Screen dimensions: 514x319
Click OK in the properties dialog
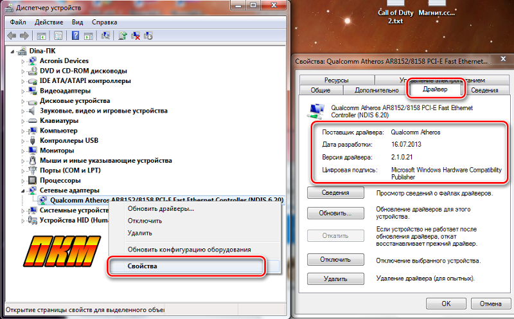(x=445, y=302)
